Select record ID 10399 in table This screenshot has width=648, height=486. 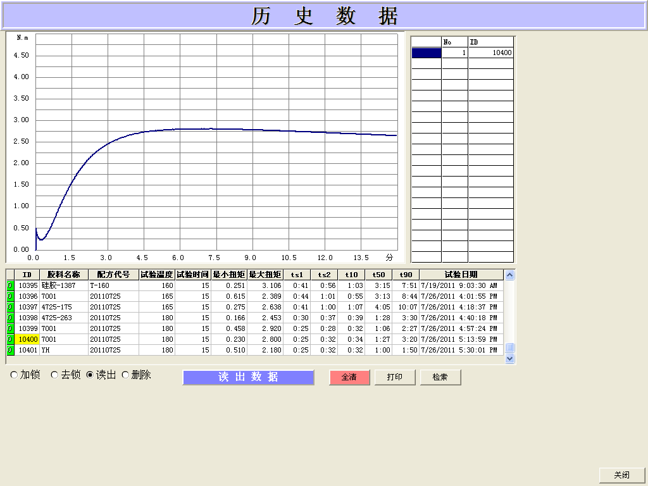click(x=28, y=329)
